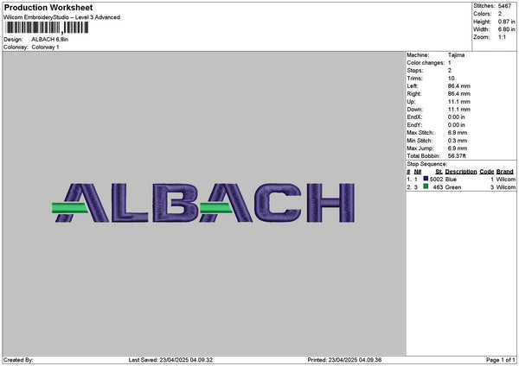519x366 pixels.
Task: Click the 'Brand' column header
Action: (505, 172)
